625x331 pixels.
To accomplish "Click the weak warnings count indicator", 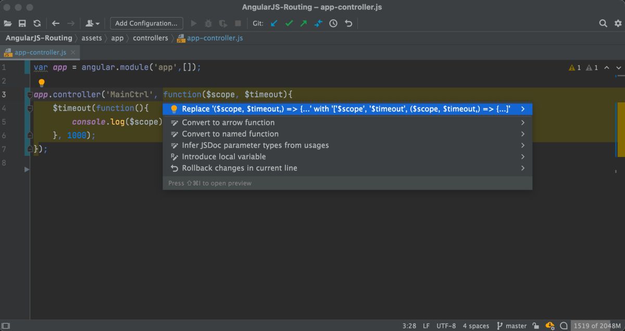I will coord(592,68).
